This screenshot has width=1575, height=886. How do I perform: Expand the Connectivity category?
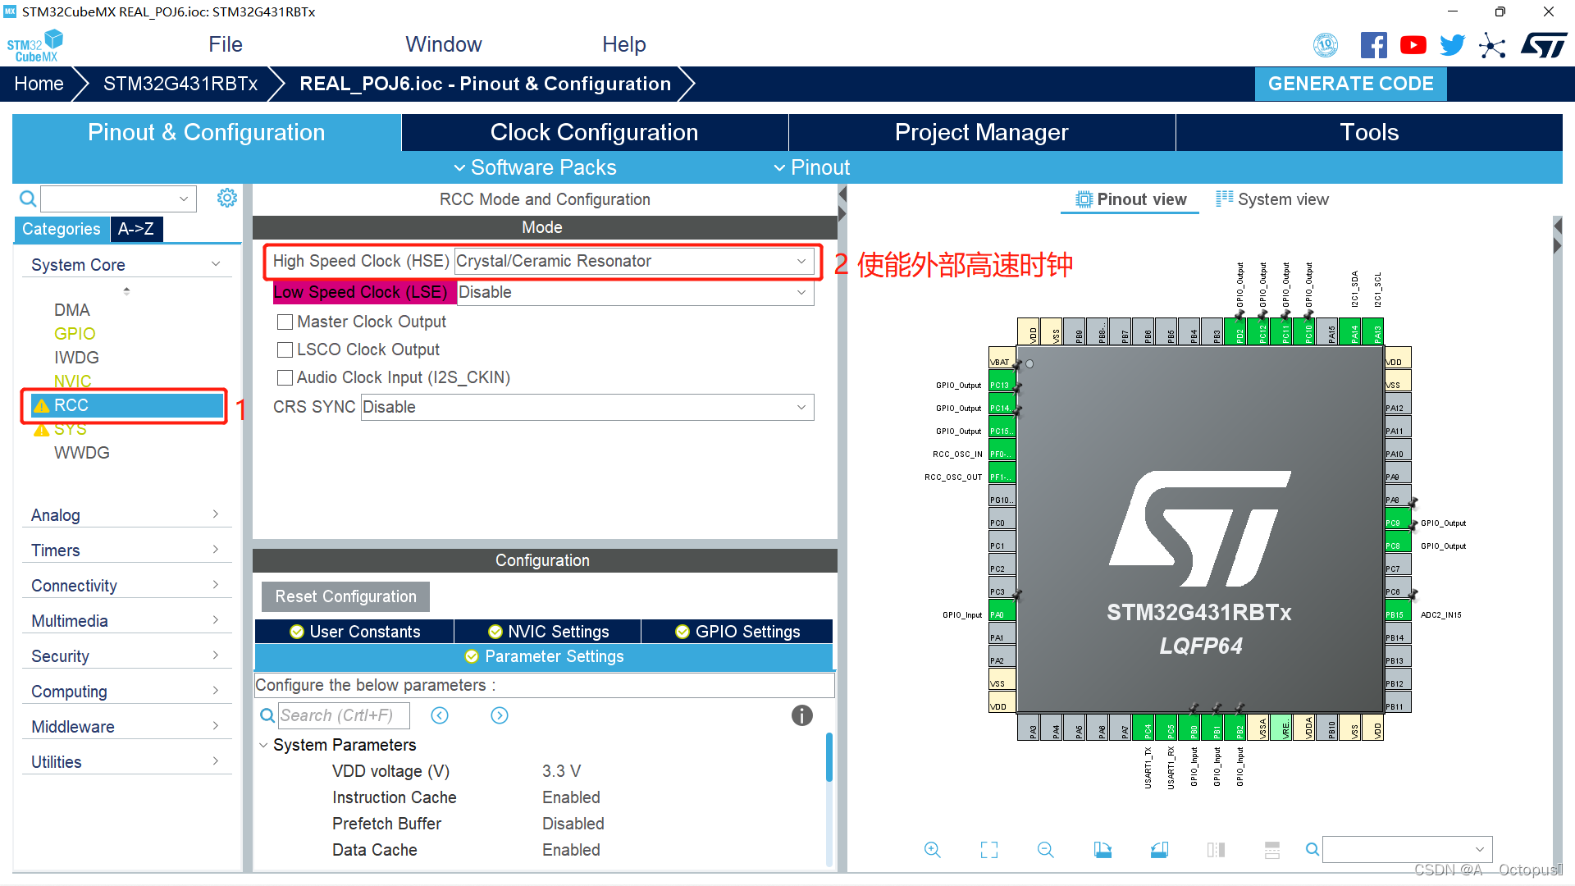[126, 585]
